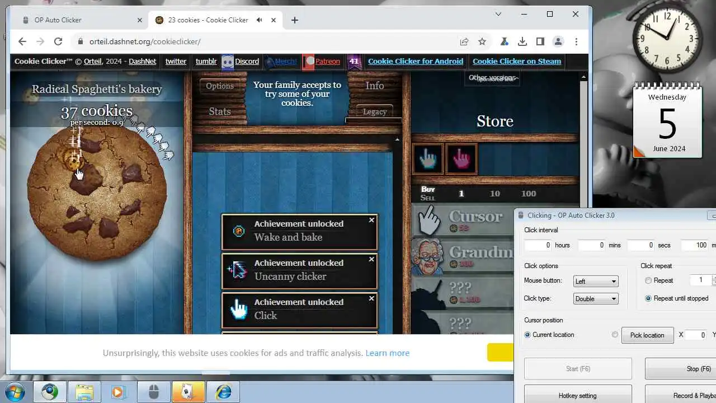Select the Pick location radio button

click(x=615, y=335)
